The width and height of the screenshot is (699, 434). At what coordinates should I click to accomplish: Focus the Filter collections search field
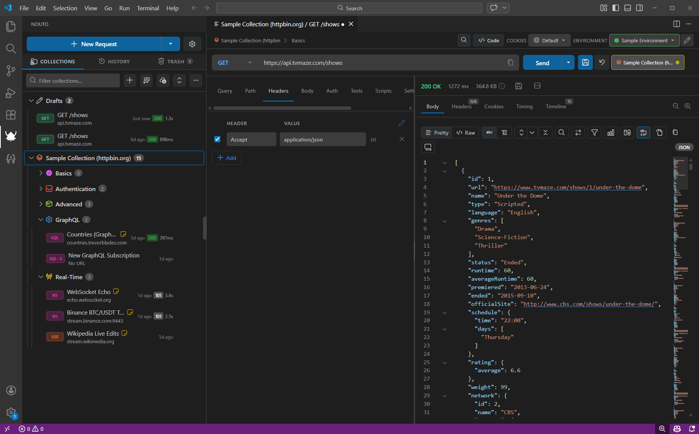click(73, 80)
